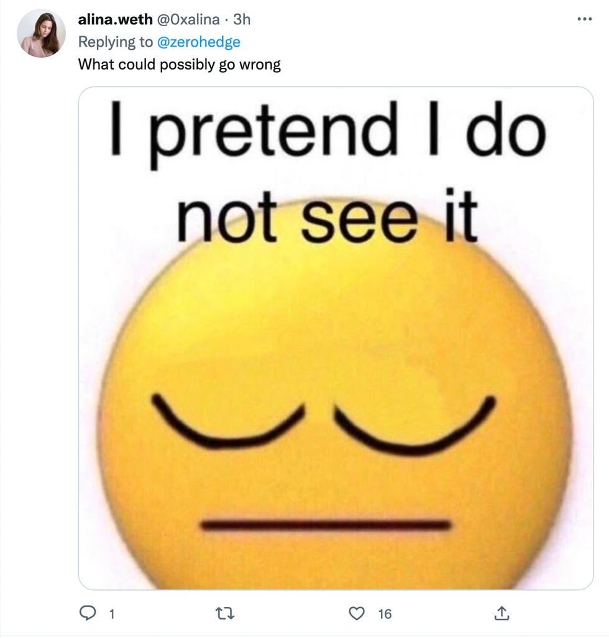Open the @0xalina handle link

[x=189, y=19]
